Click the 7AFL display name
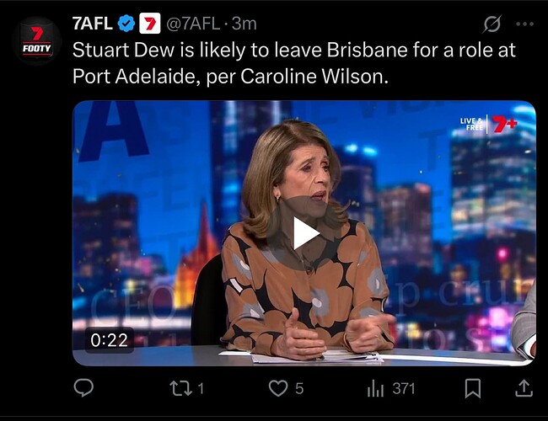 pyautogui.click(x=93, y=24)
